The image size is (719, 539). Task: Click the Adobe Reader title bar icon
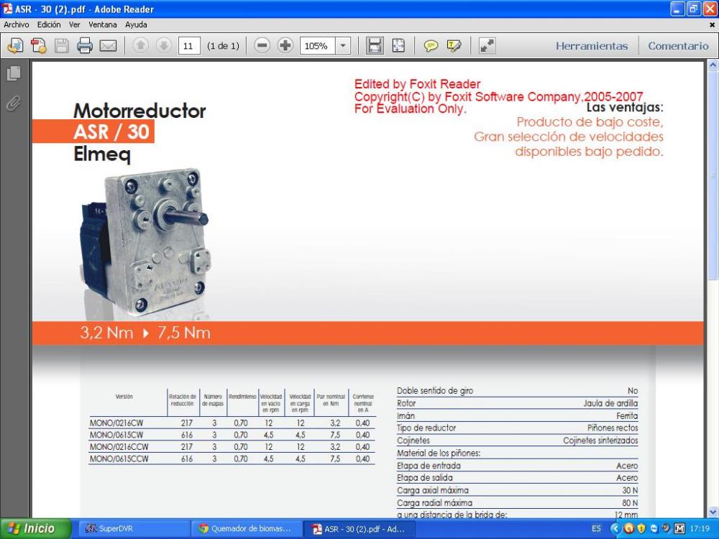pos(8,9)
